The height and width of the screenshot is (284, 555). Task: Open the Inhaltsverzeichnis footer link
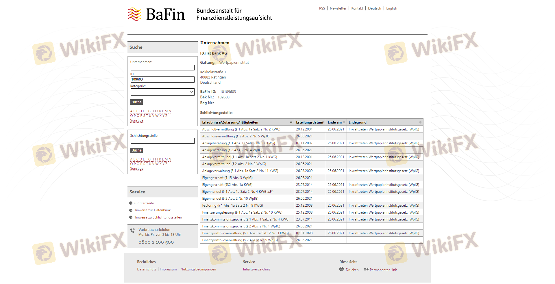[x=256, y=269]
